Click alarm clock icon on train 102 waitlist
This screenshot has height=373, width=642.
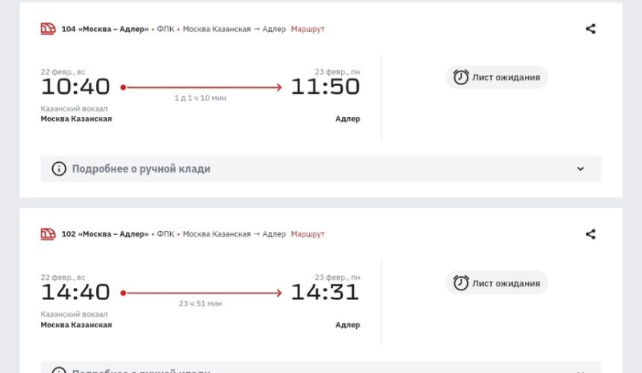pos(461,282)
